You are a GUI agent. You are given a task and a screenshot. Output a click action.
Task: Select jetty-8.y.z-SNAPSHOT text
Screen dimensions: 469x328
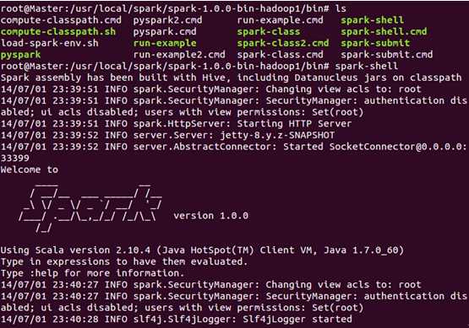(x=277, y=136)
